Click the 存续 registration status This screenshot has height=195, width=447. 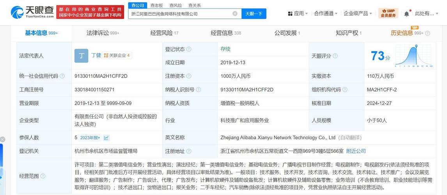click(225, 49)
